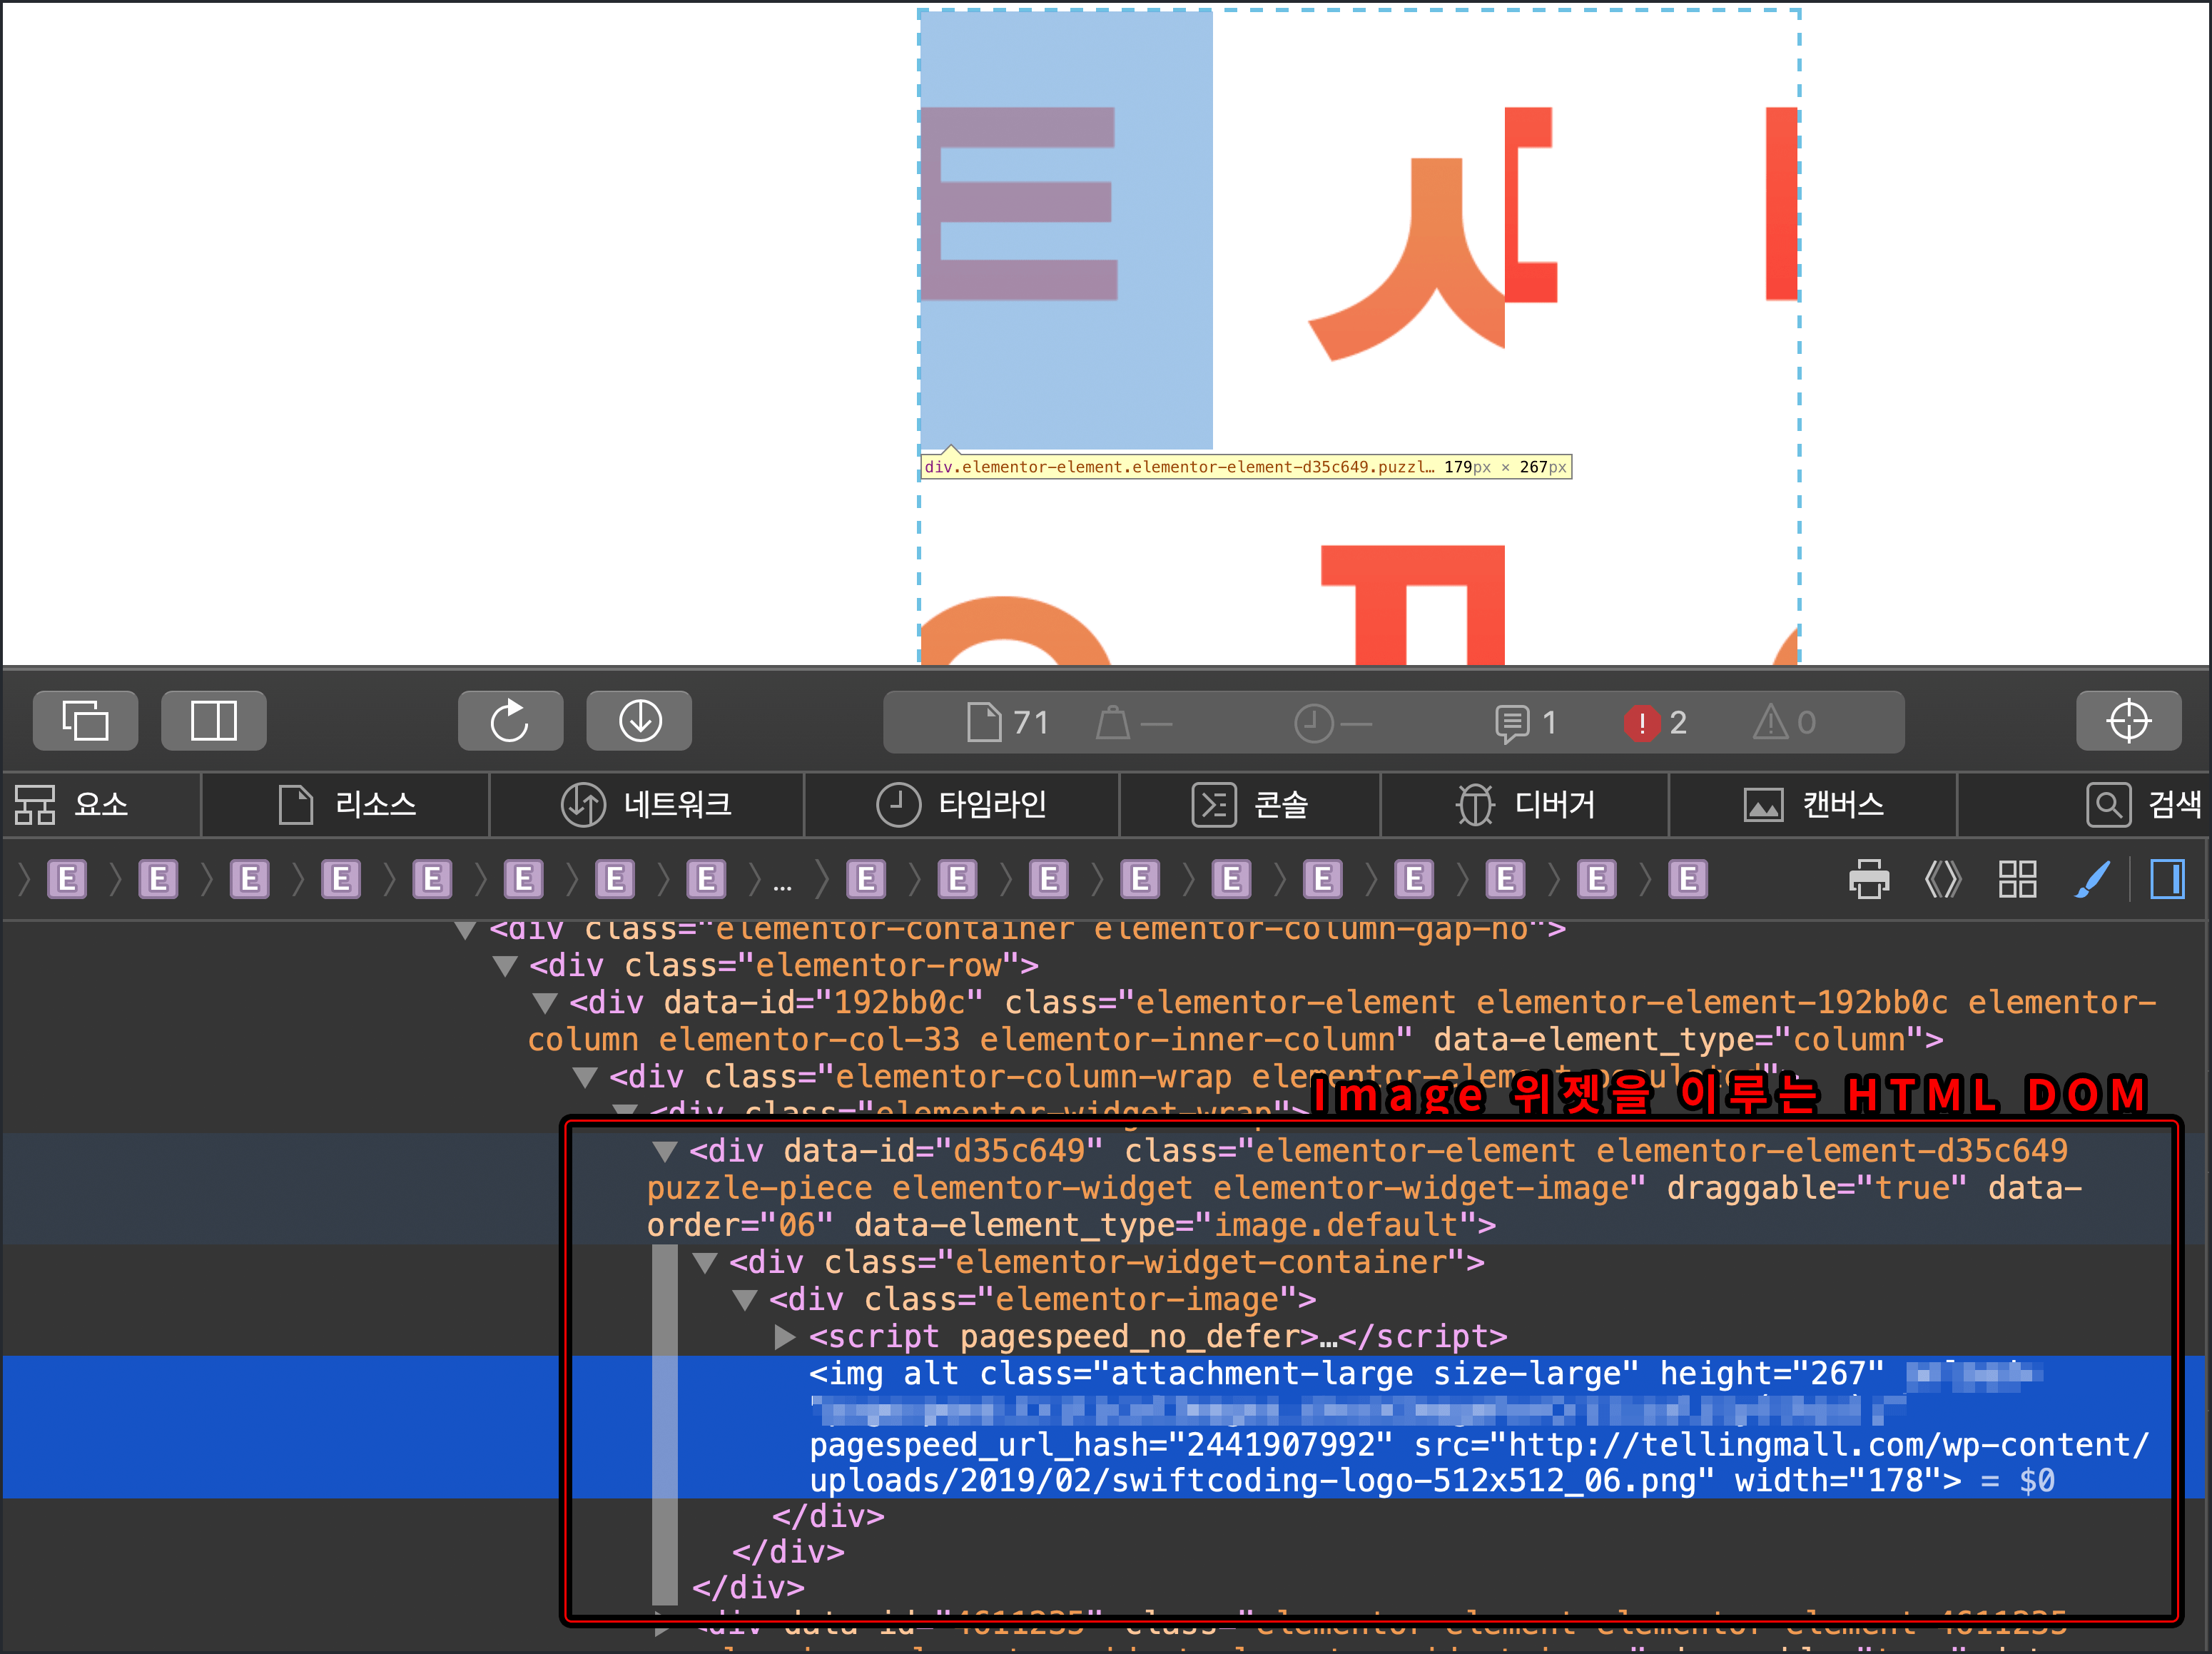Expand the script pagespeed_no_defer node
2212x1654 pixels.
click(x=785, y=1337)
